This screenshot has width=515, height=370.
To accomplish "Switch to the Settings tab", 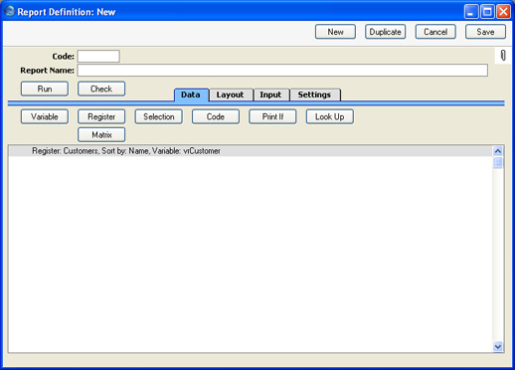I will 314,94.
